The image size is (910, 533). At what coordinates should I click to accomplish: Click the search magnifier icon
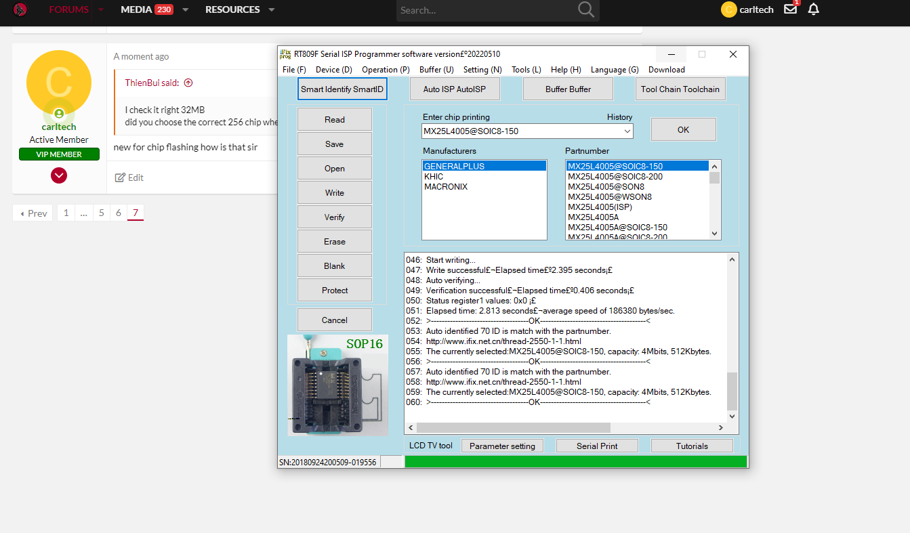586,9
